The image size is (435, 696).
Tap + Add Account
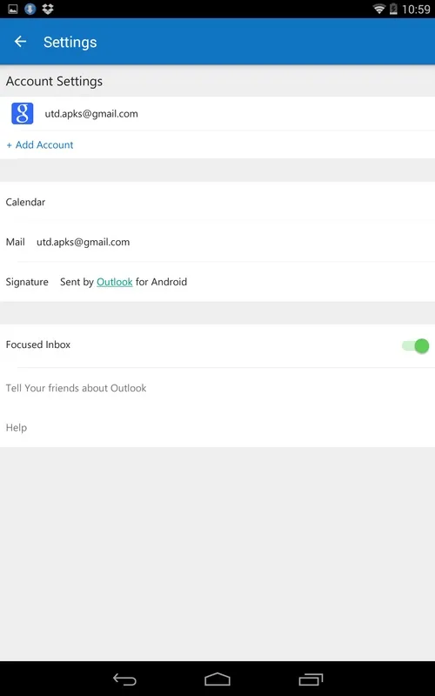40,144
